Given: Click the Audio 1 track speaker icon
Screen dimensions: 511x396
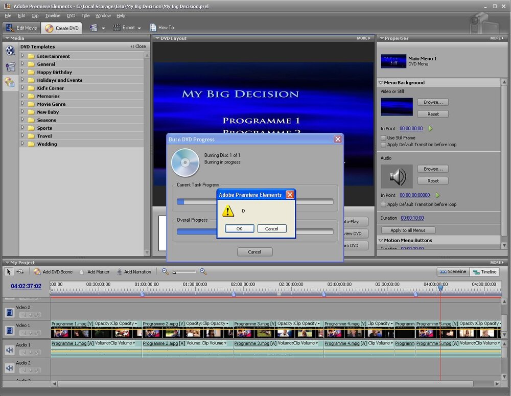Looking at the screenshot, I should click(9, 350).
